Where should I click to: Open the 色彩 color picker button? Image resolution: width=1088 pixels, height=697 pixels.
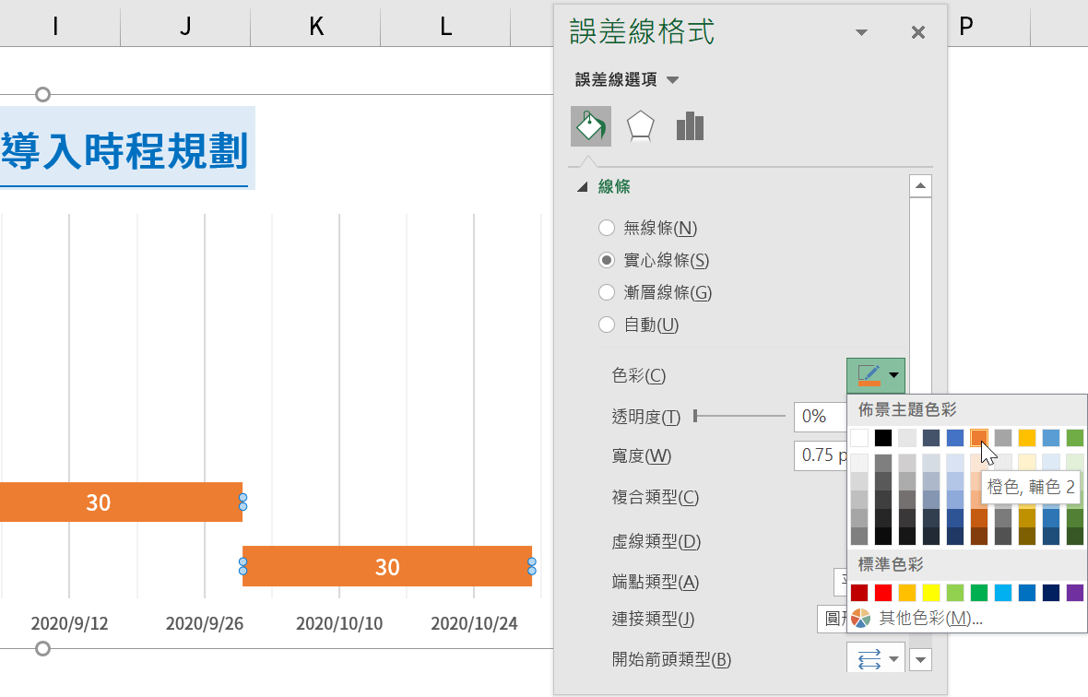click(876, 375)
